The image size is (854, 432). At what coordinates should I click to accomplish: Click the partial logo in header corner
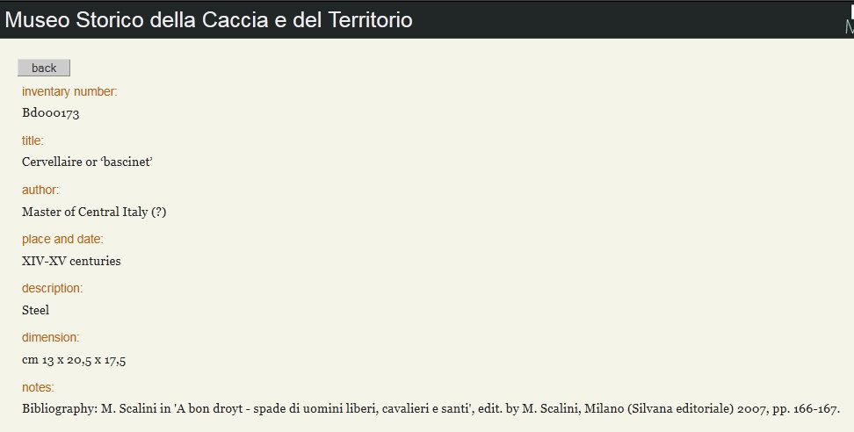pos(849,20)
